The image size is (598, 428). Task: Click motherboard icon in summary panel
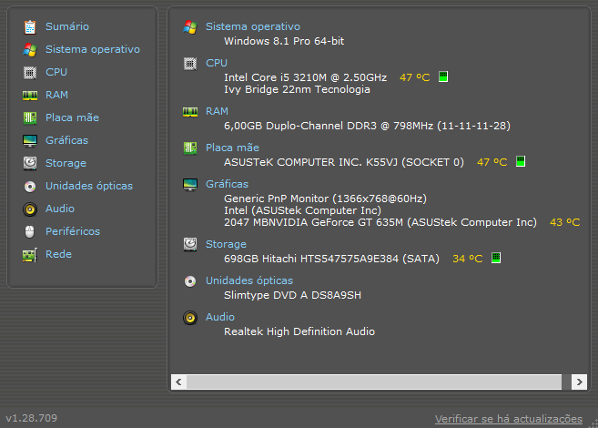(x=190, y=148)
